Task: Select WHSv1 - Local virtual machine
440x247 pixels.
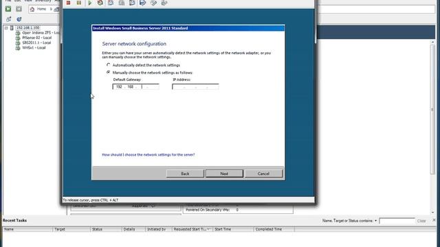Action: coord(34,48)
